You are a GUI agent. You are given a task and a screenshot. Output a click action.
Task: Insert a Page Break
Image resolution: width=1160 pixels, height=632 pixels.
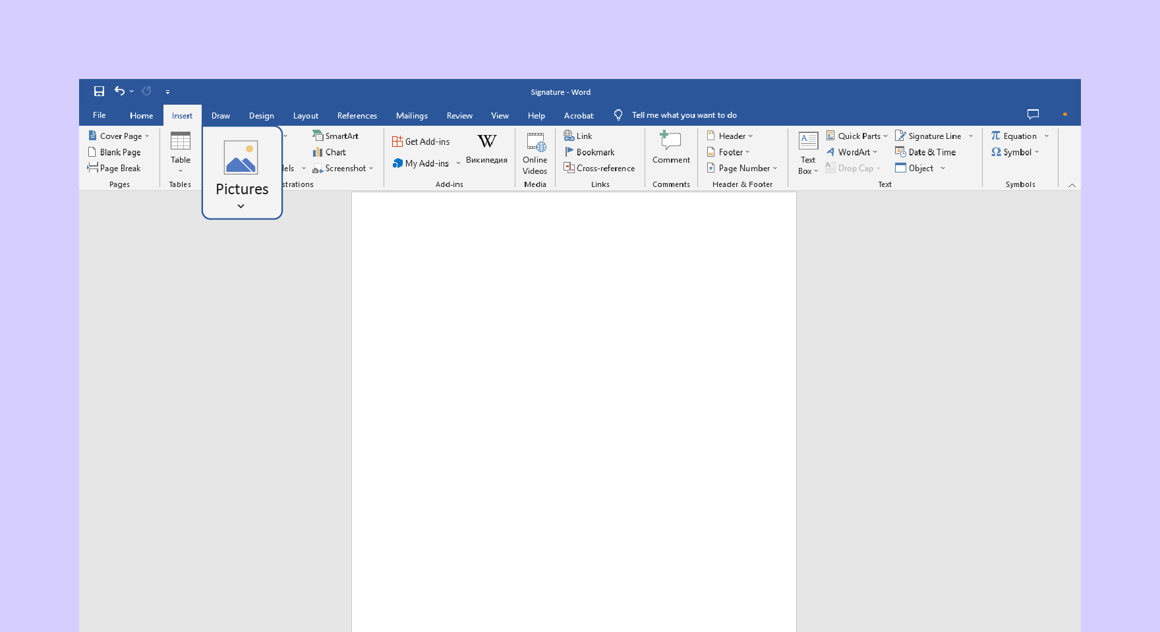tap(115, 168)
